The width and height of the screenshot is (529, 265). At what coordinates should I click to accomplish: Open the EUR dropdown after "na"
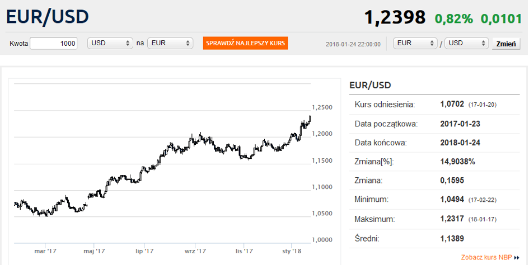pos(170,44)
